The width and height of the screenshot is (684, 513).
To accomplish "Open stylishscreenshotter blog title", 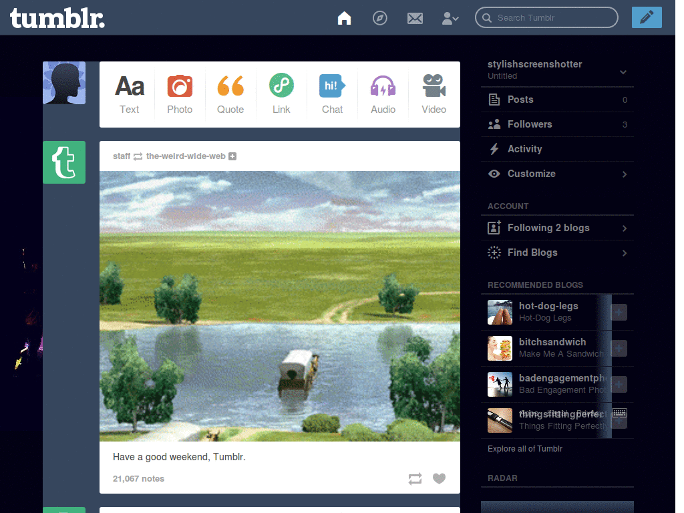I will 535,64.
